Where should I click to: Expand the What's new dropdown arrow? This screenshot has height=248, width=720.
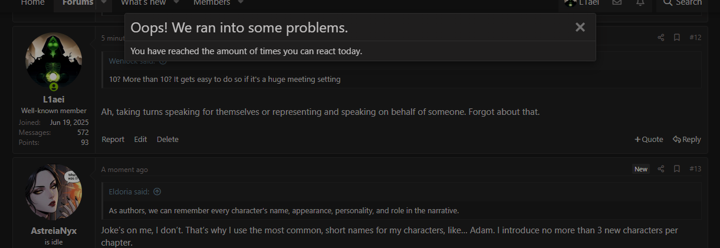coord(176,2)
